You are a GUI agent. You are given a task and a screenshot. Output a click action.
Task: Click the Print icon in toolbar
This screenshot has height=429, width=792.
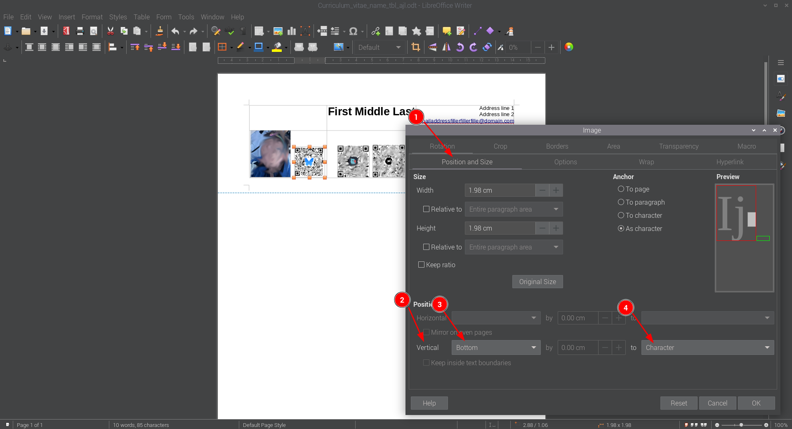point(80,31)
